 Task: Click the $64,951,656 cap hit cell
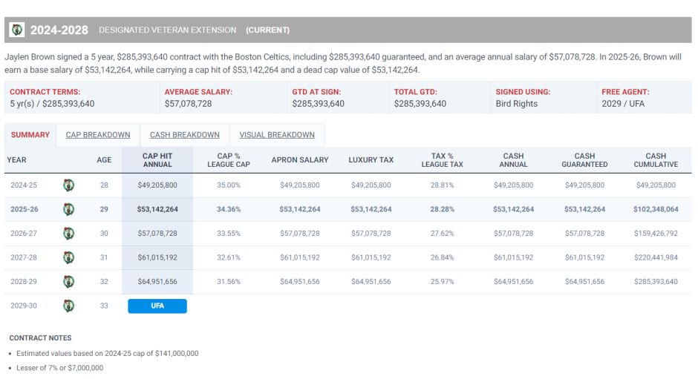(x=157, y=282)
